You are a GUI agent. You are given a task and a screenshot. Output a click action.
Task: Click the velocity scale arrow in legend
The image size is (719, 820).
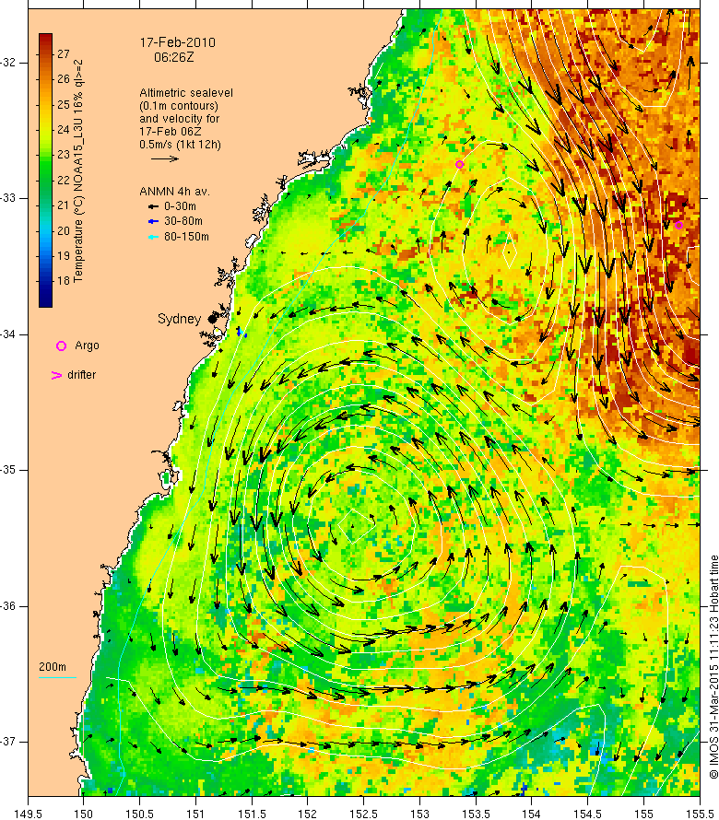(x=165, y=158)
